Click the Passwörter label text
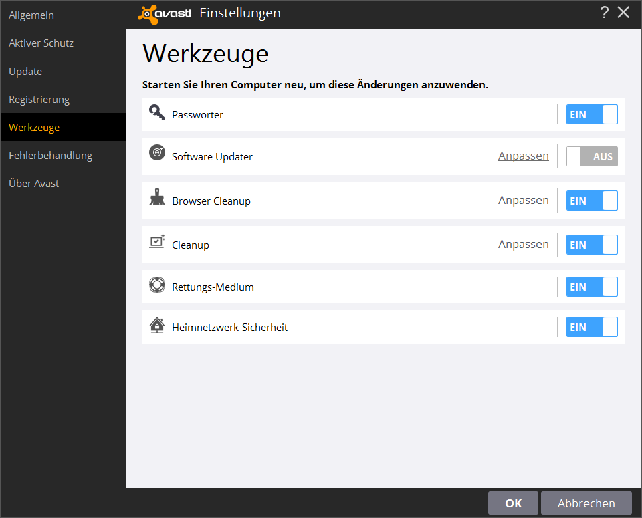Viewport: 642px width, 518px height. click(x=197, y=114)
